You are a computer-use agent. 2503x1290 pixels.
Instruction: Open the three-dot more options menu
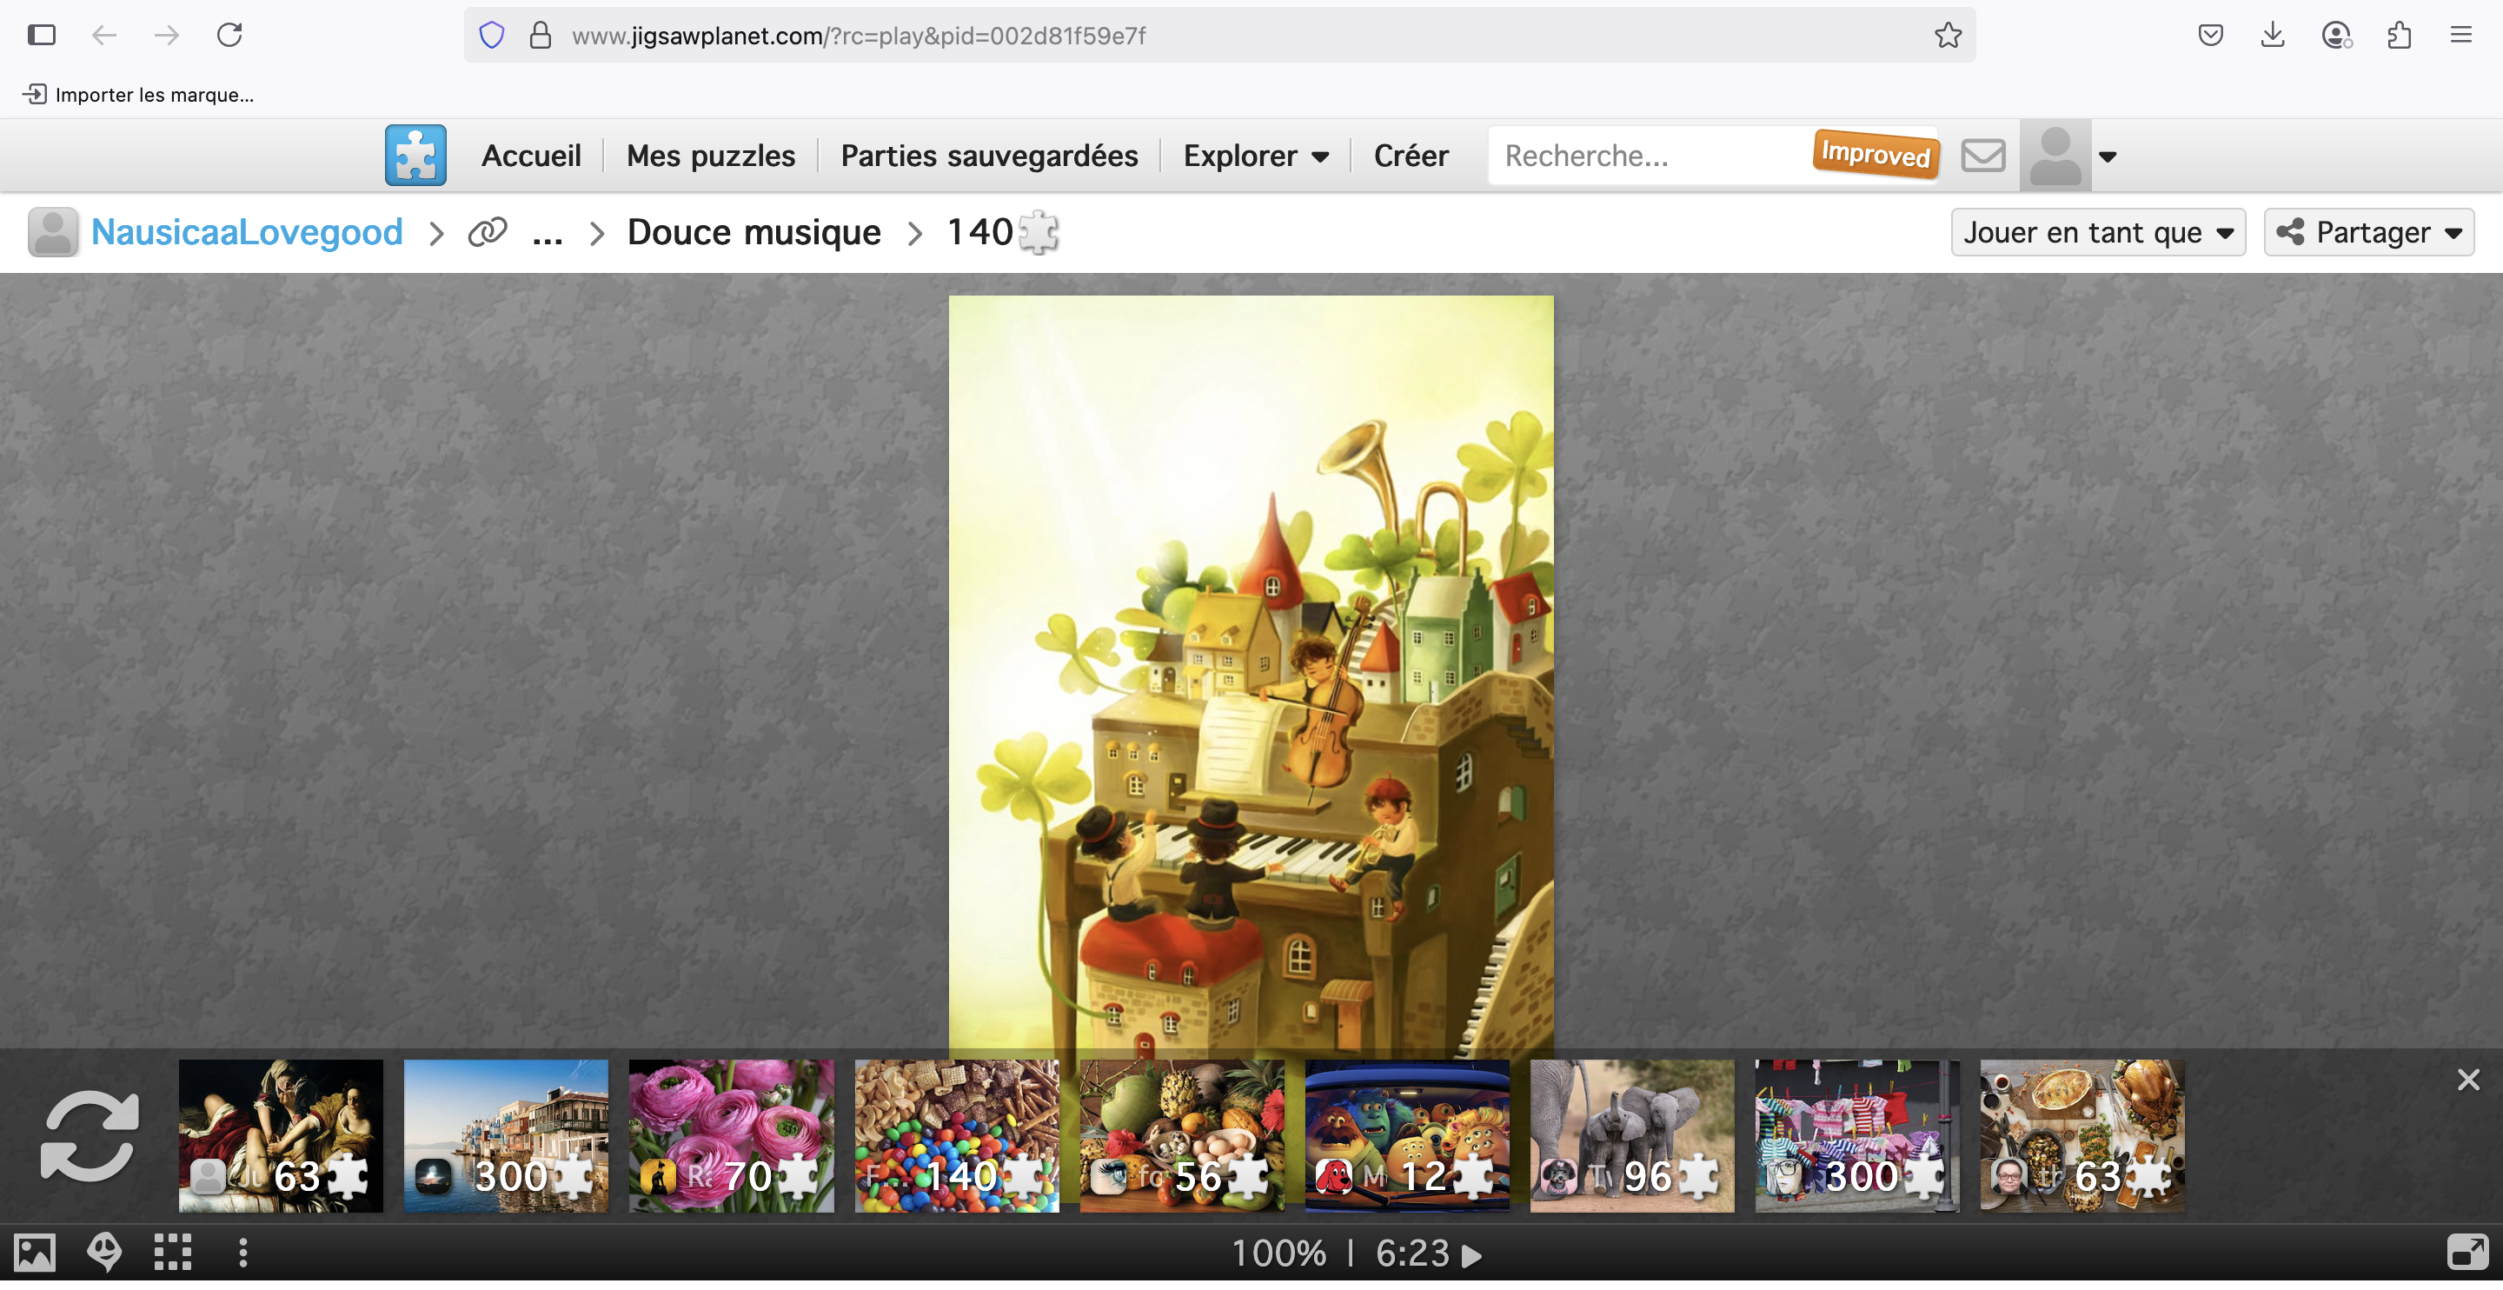coord(243,1252)
